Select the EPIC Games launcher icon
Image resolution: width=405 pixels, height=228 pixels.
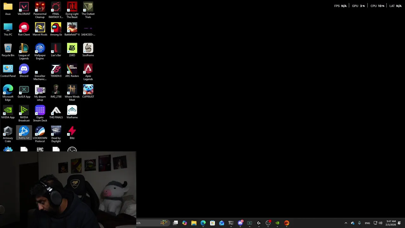click(40, 149)
